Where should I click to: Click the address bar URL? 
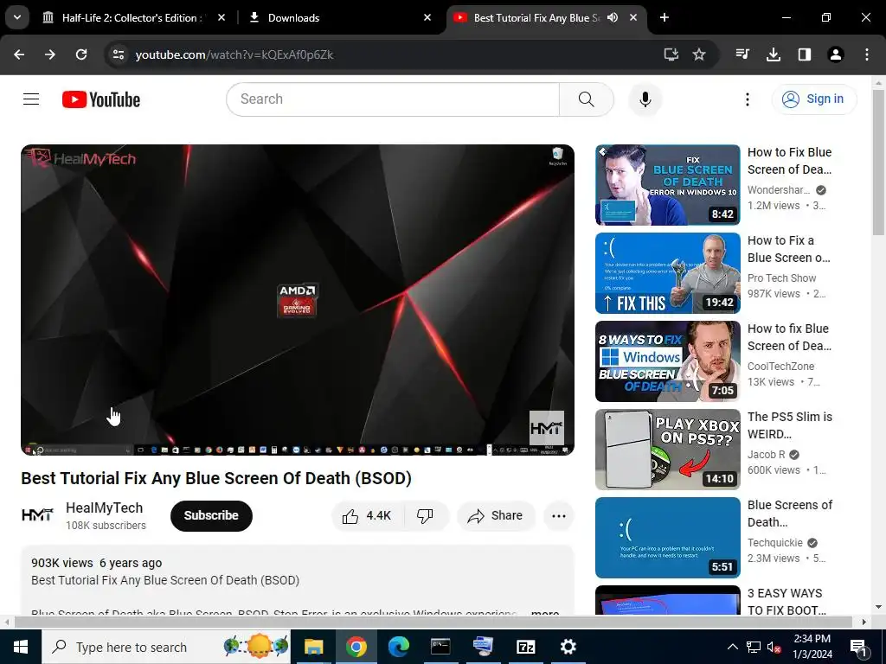(x=234, y=54)
